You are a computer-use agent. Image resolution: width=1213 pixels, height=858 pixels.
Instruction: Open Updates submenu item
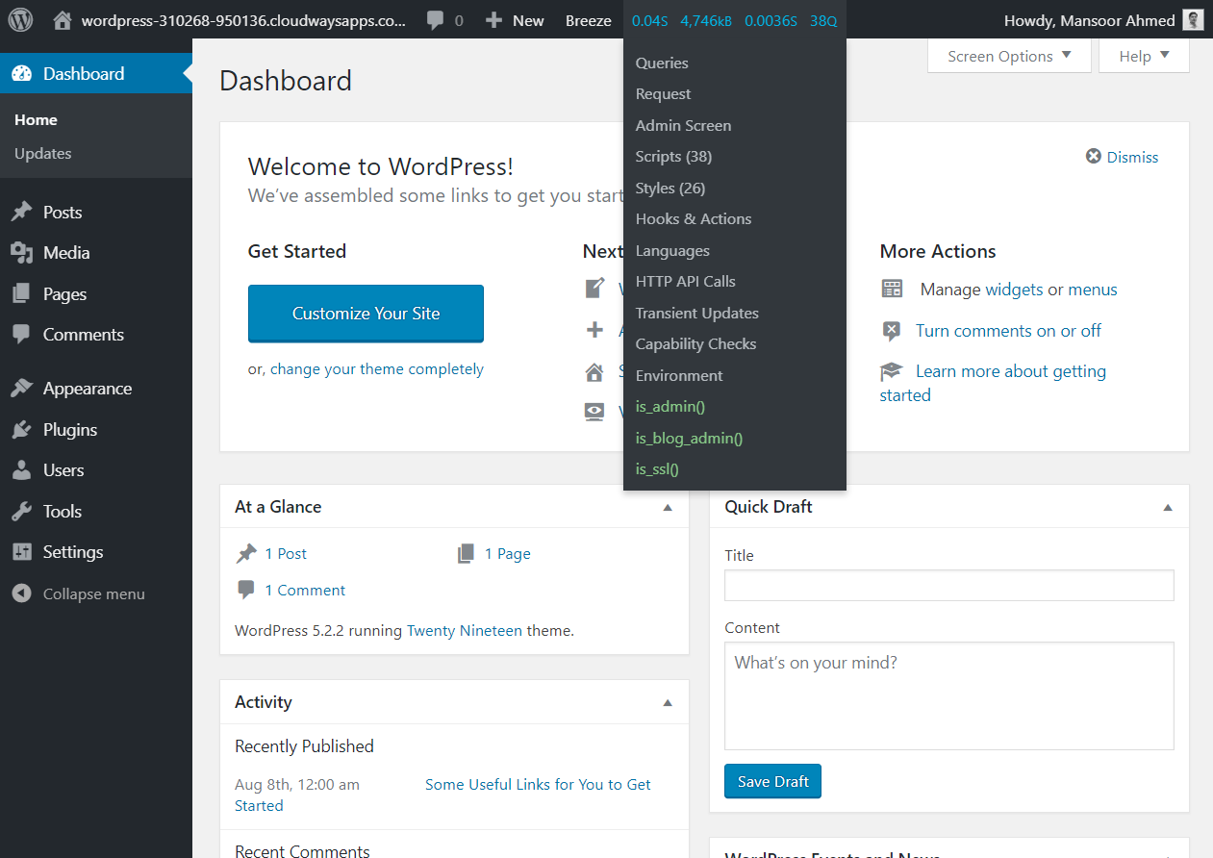[x=43, y=154]
